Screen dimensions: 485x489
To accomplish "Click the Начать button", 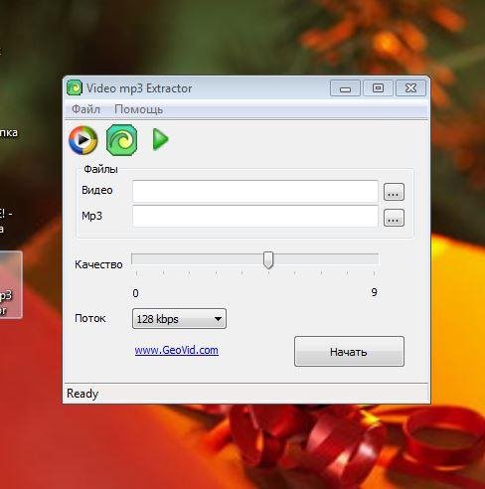I will tap(349, 352).
